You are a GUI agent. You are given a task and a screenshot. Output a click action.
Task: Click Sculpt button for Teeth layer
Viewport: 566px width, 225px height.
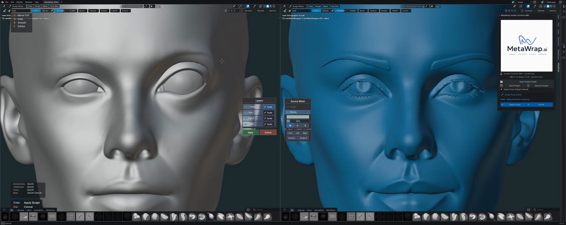click(x=269, y=124)
